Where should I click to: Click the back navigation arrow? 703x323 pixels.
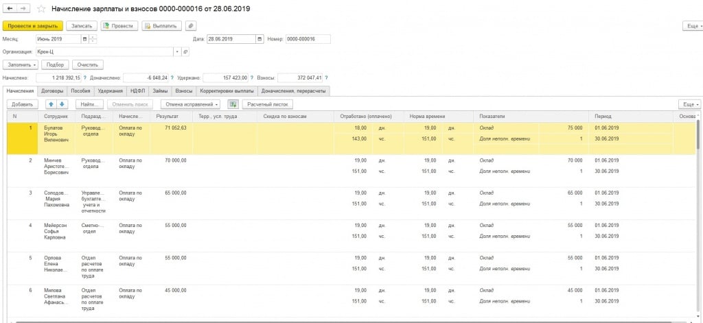[10, 9]
